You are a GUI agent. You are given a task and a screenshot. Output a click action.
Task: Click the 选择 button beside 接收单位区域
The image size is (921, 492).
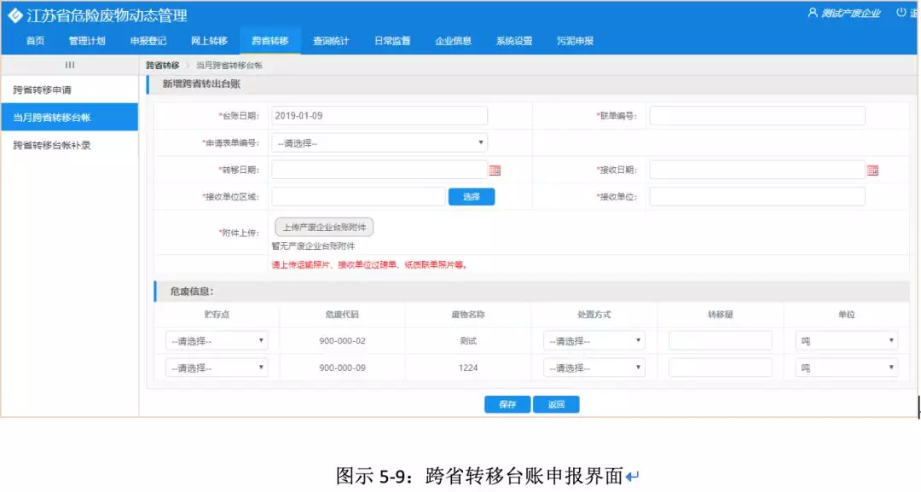click(x=472, y=197)
